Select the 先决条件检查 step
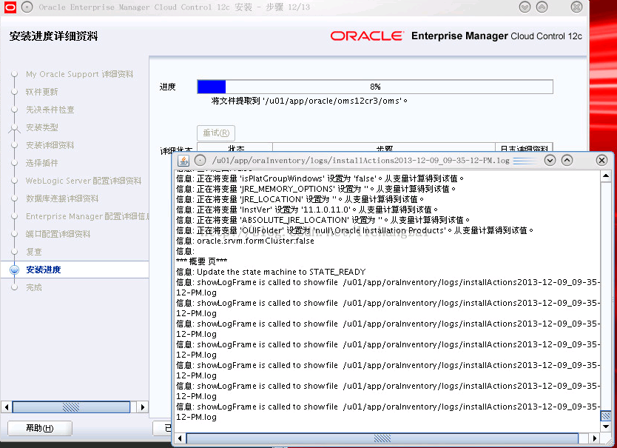617x448 pixels. pos(50,110)
